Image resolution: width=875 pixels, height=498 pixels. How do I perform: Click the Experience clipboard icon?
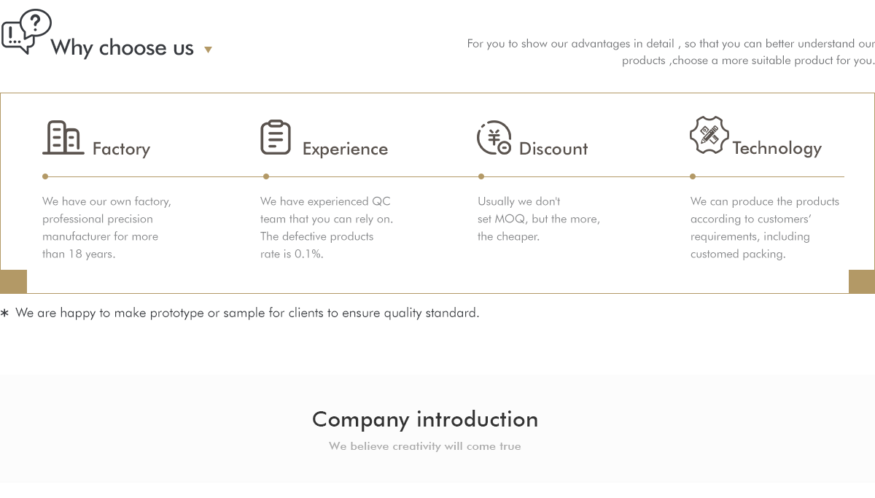276,137
